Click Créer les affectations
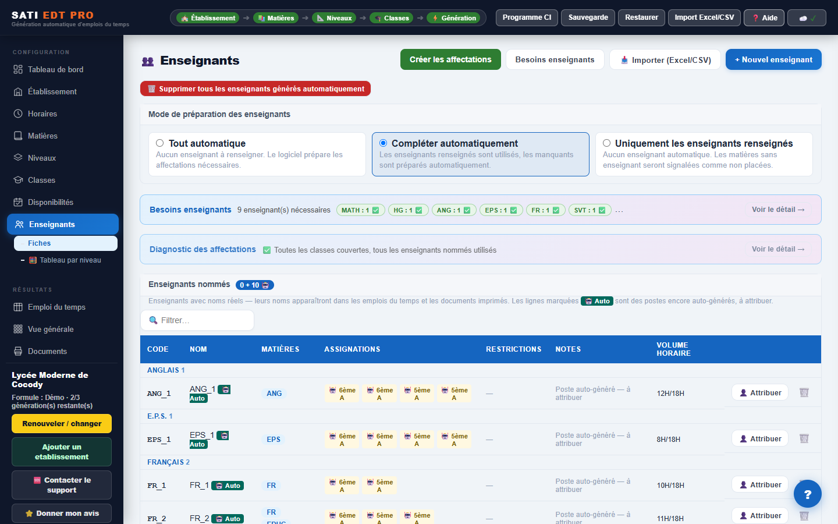Image resolution: width=838 pixels, height=524 pixels. (450, 59)
